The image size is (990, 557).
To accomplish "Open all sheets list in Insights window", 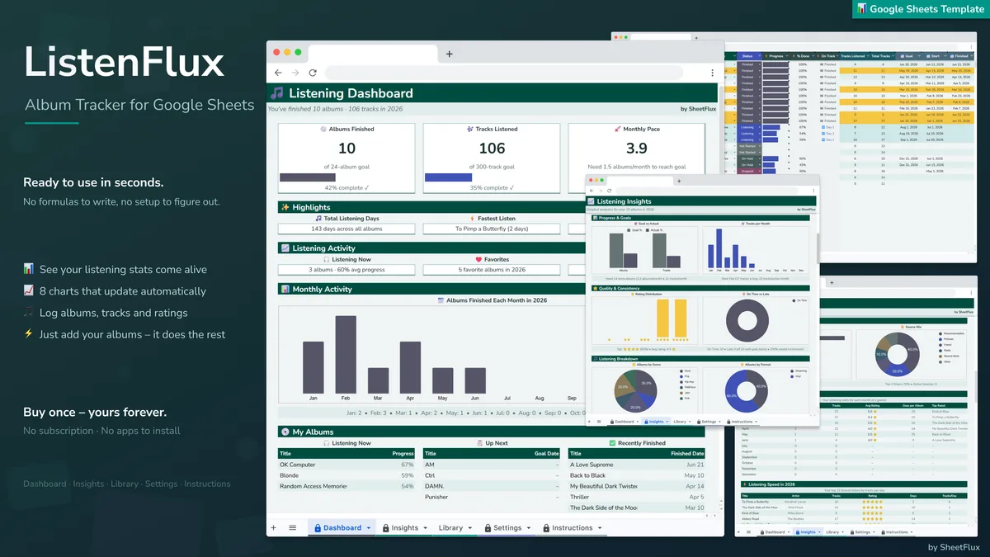I will [599, 421].
